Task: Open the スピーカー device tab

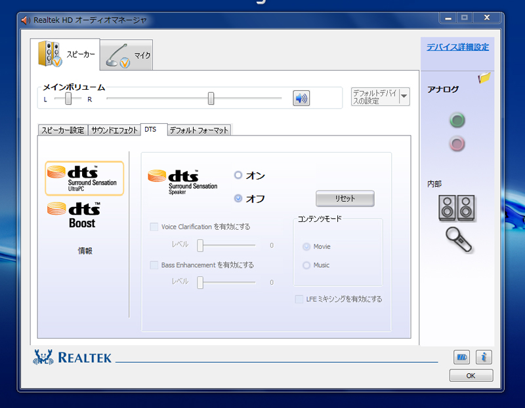Action: click(x=65, y=54)
